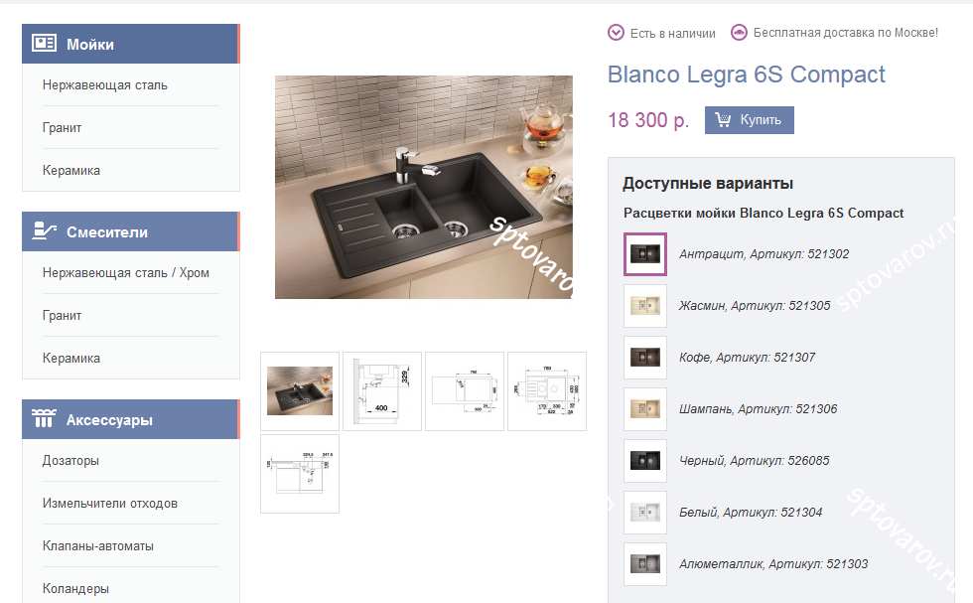Select the fifth drawing thumbnail in second row

click(300, 474)
